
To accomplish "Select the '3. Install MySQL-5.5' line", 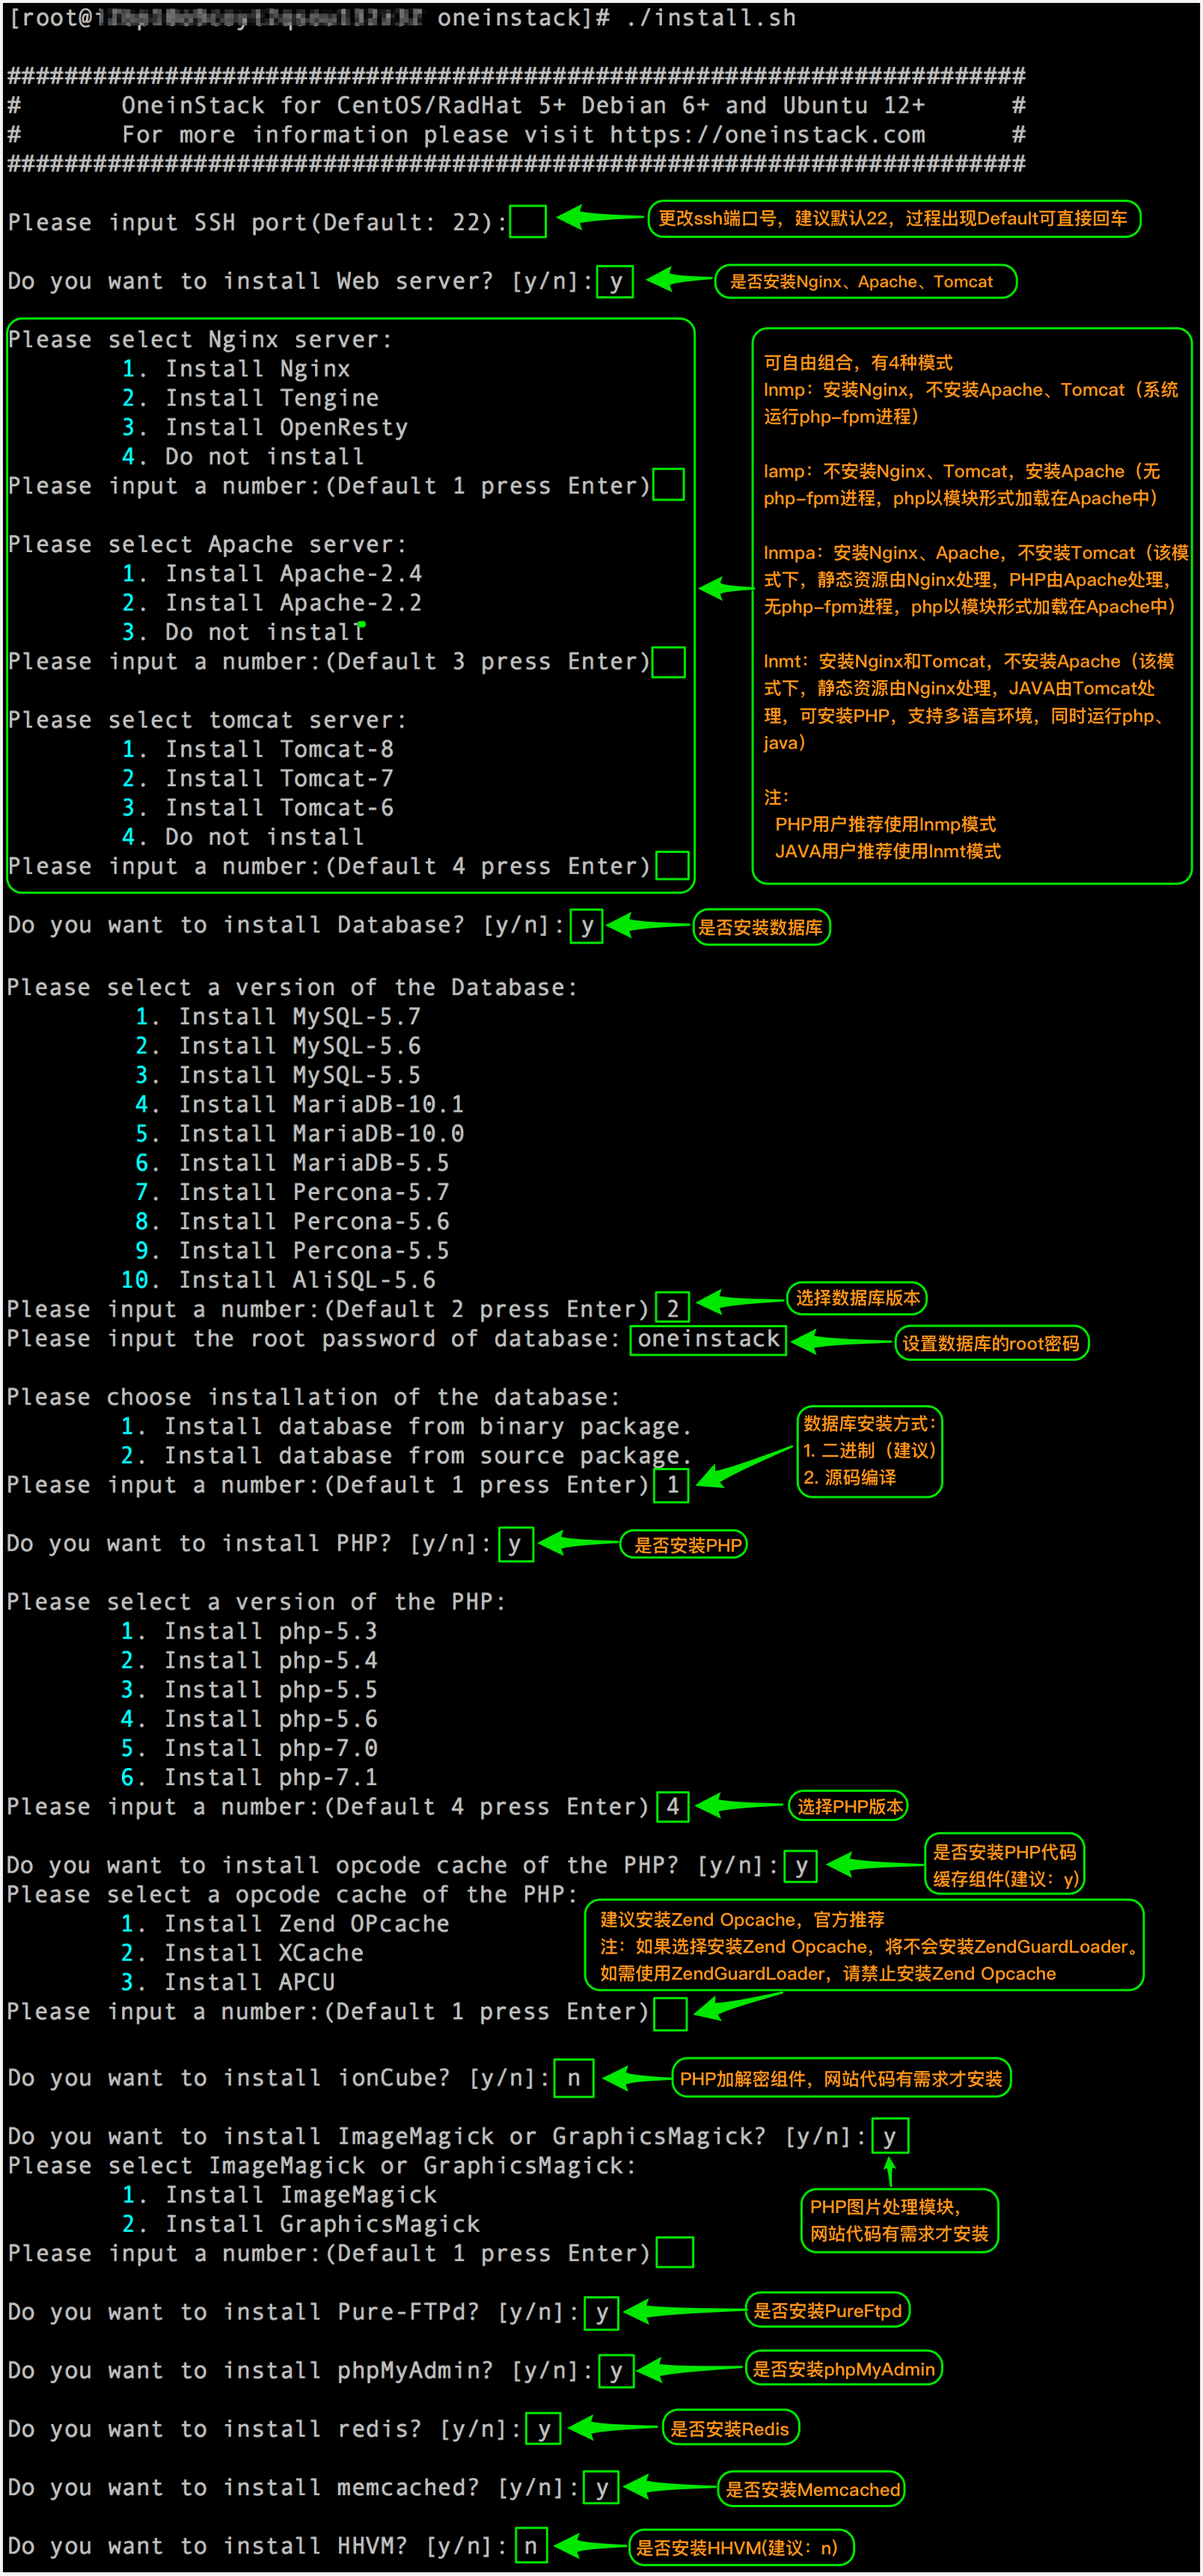I will click(x=279, y=1075).
